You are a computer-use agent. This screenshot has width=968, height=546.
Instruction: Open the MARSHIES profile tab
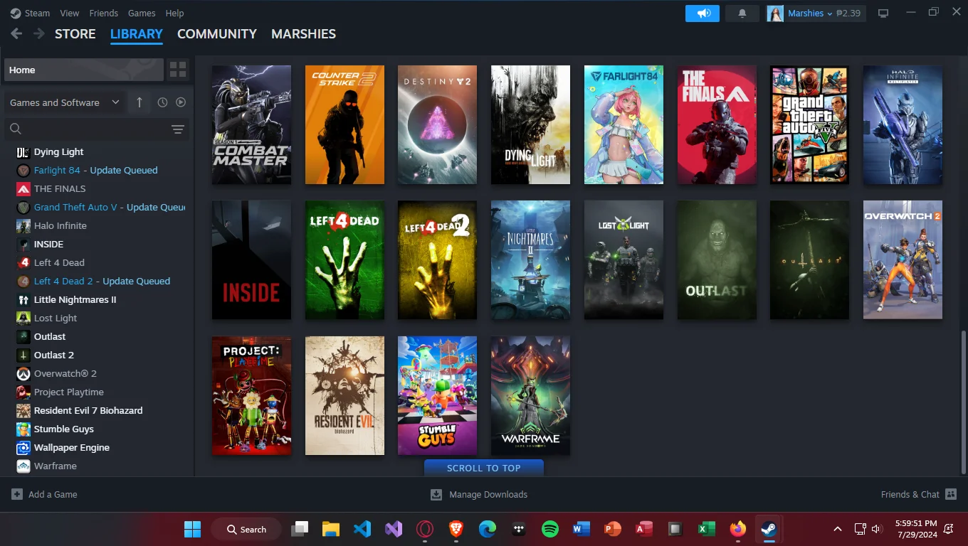pos(303,33)
